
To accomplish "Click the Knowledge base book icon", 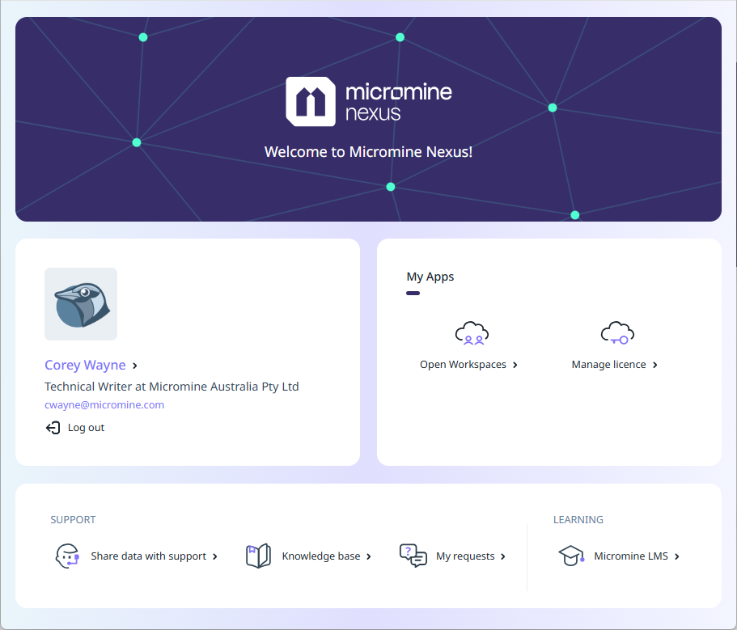I will pos(259,556).
